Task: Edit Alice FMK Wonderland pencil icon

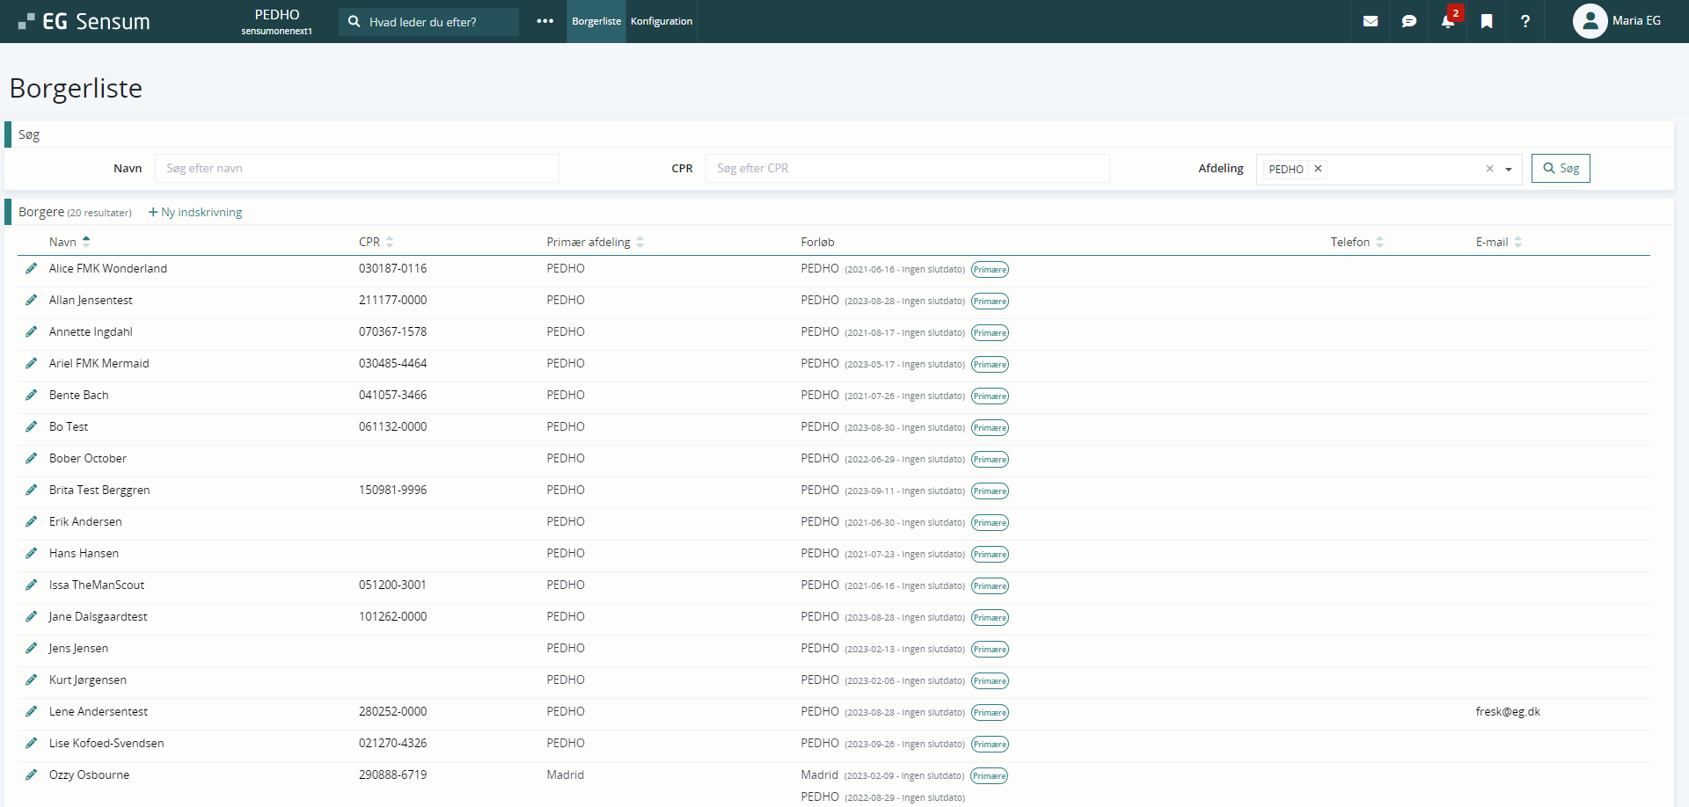Action: pyautogui.click(x=32, y=268)
